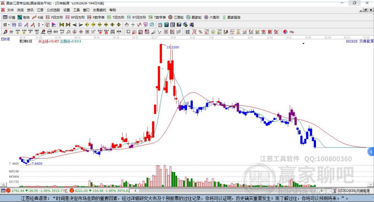Click the small black triangle above chart

click(304, 44)
